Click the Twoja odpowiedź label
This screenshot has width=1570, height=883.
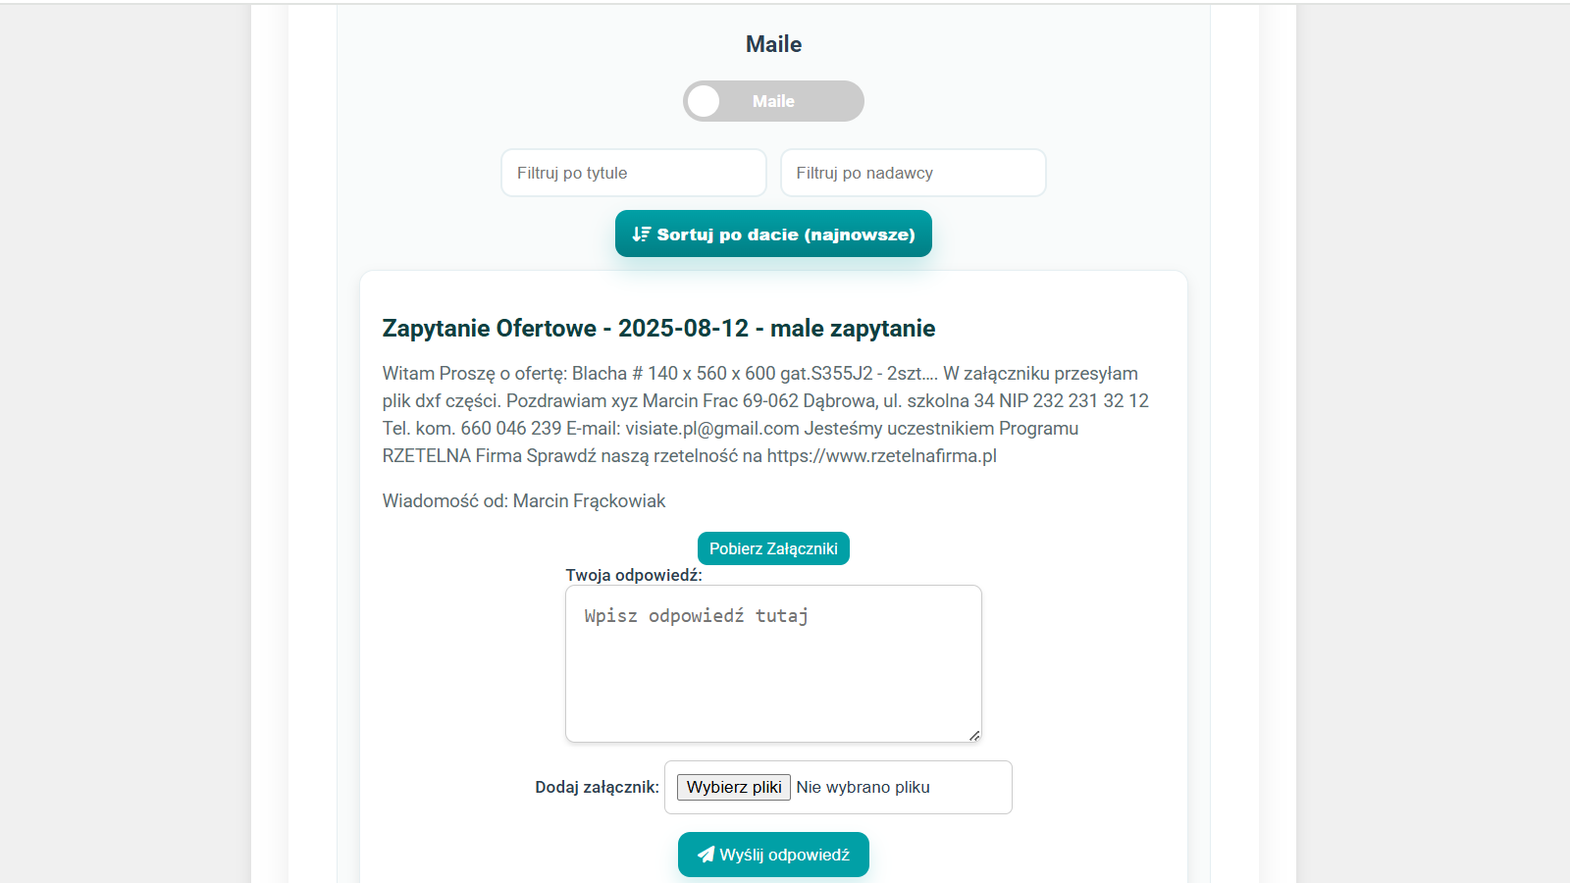pos(634,575)
